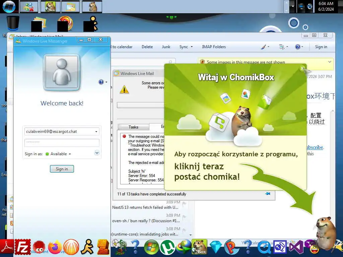The image size is (343, 257).
Task: Click IMAP Folders in Live Mail toolbar
Action: pyautogui.click(x=214, y=47)
